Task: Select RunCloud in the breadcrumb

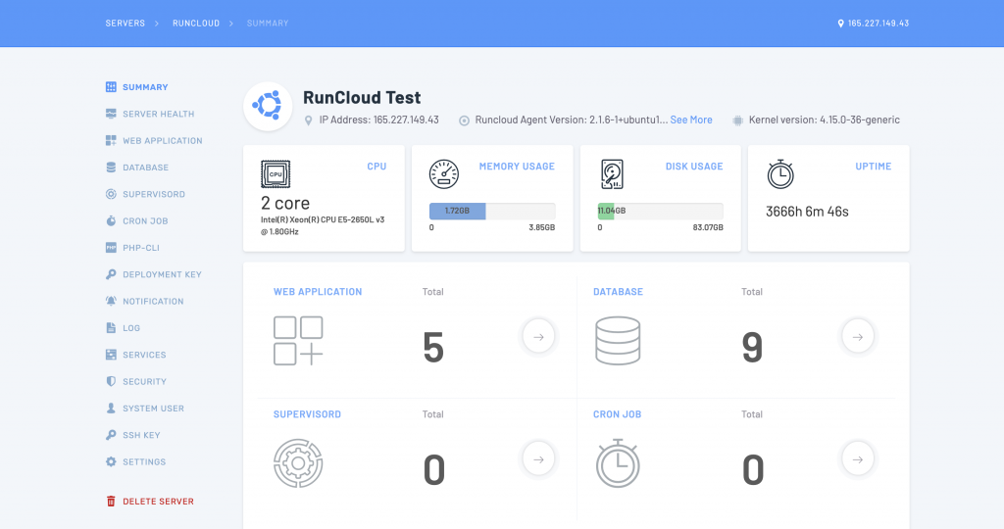Action: pyautogui.click(x=196, y=23)
